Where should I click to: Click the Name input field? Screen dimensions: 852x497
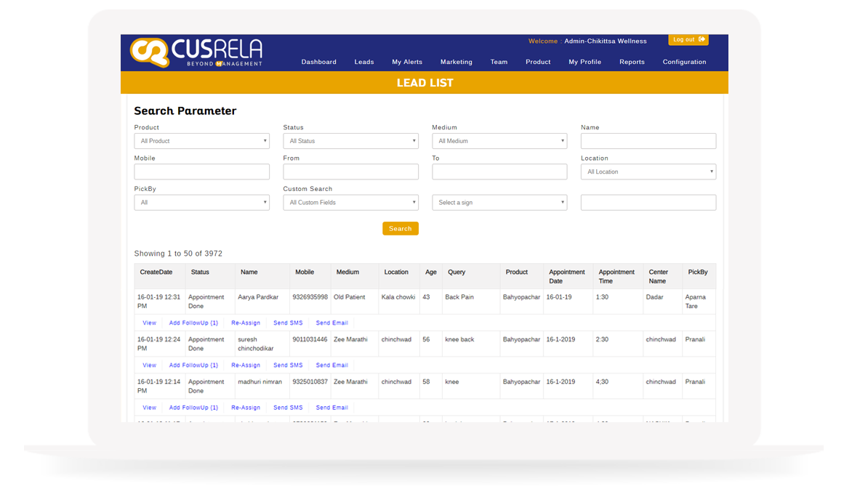pos(648,141)
